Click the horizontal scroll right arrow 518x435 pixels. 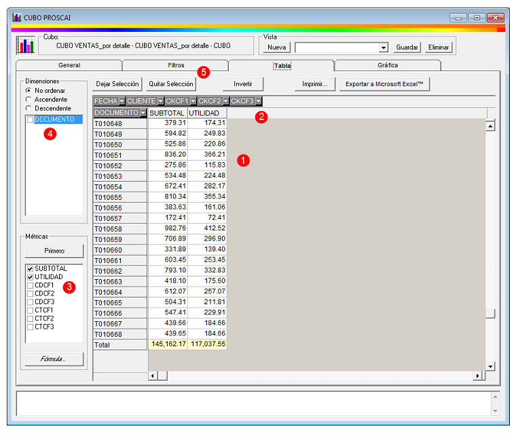point(477,375)
